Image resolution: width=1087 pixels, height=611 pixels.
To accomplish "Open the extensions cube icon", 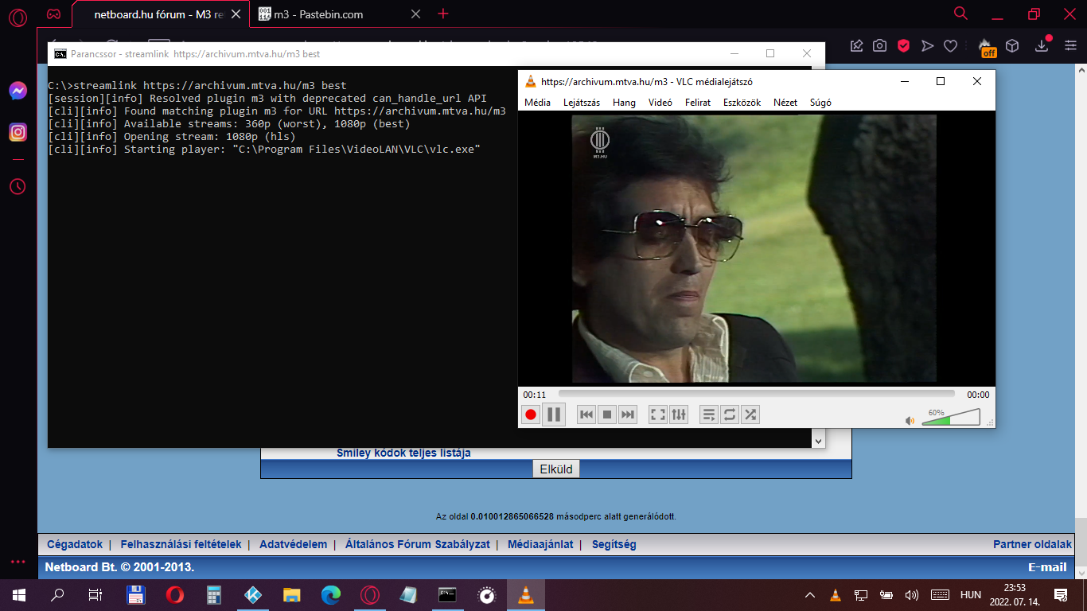I will point(1012,45).
